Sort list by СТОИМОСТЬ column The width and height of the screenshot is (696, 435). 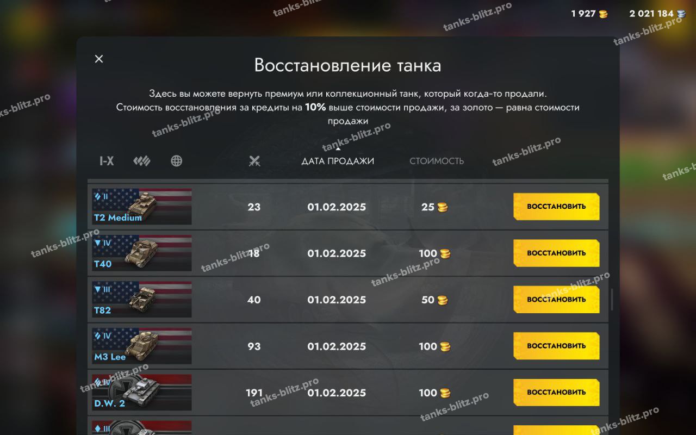pos(437,161)
